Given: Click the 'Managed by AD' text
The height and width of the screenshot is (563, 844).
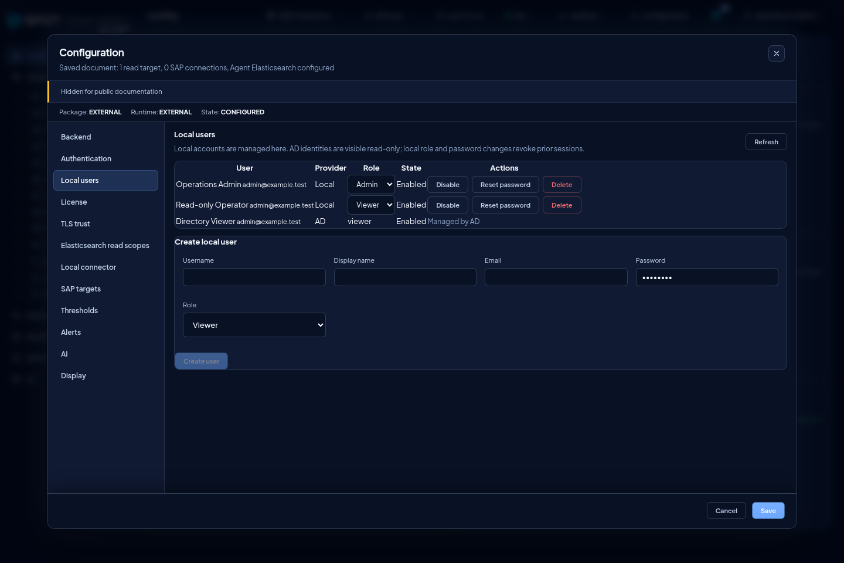Looking at the screenshot, I should [454, 222].
